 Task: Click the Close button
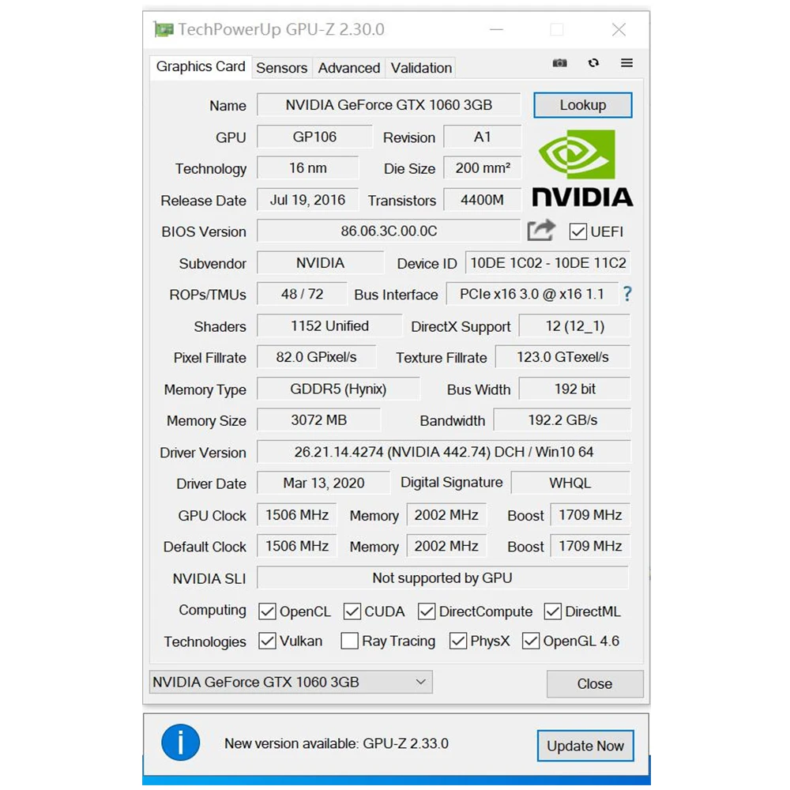click(595, 683)
